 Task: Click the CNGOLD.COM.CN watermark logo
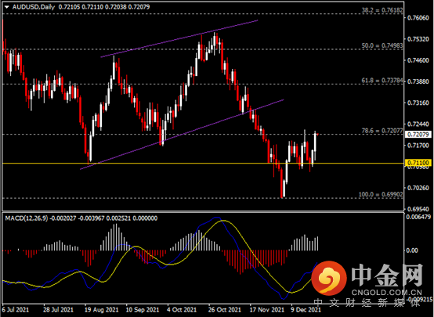tap(367, 279)
